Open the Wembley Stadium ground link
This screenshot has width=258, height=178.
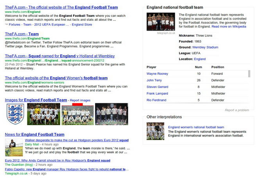coord(205,47)
